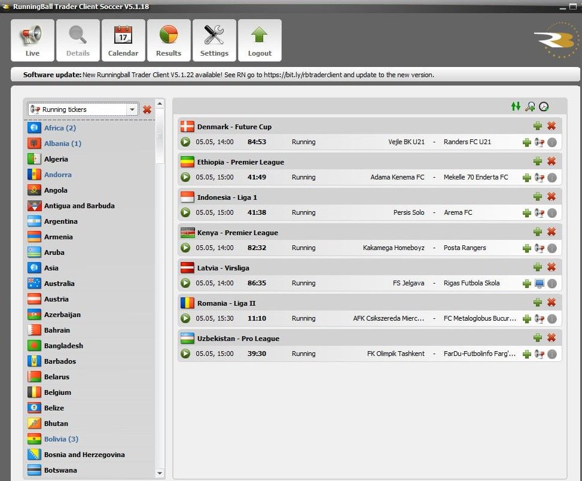The image size is (582, 481).
Task: Open ticker icon for AFK Csikszereda match
Action: pos(540,318)
